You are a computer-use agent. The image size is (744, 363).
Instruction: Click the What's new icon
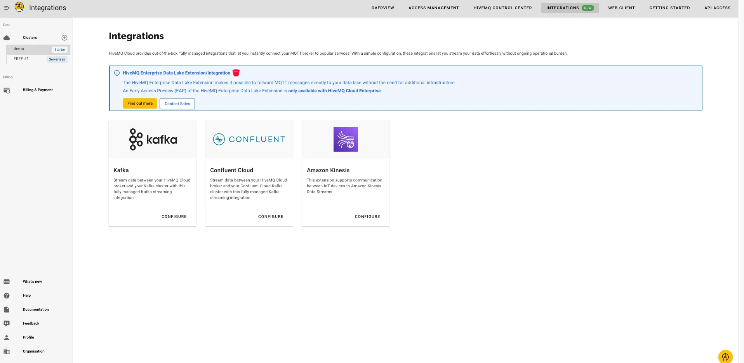tap(7, 282)
